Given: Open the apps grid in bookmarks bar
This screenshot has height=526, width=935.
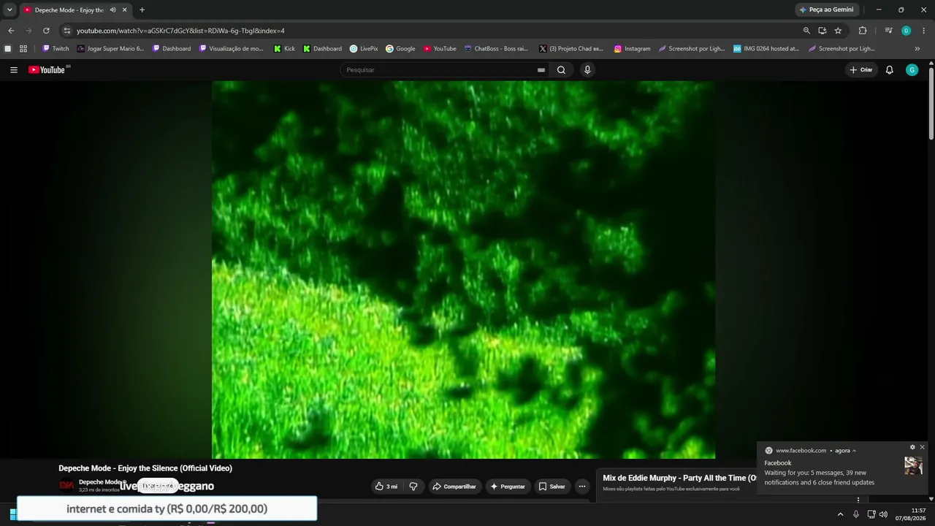Looking at the screenshot, I should [23, 49].
